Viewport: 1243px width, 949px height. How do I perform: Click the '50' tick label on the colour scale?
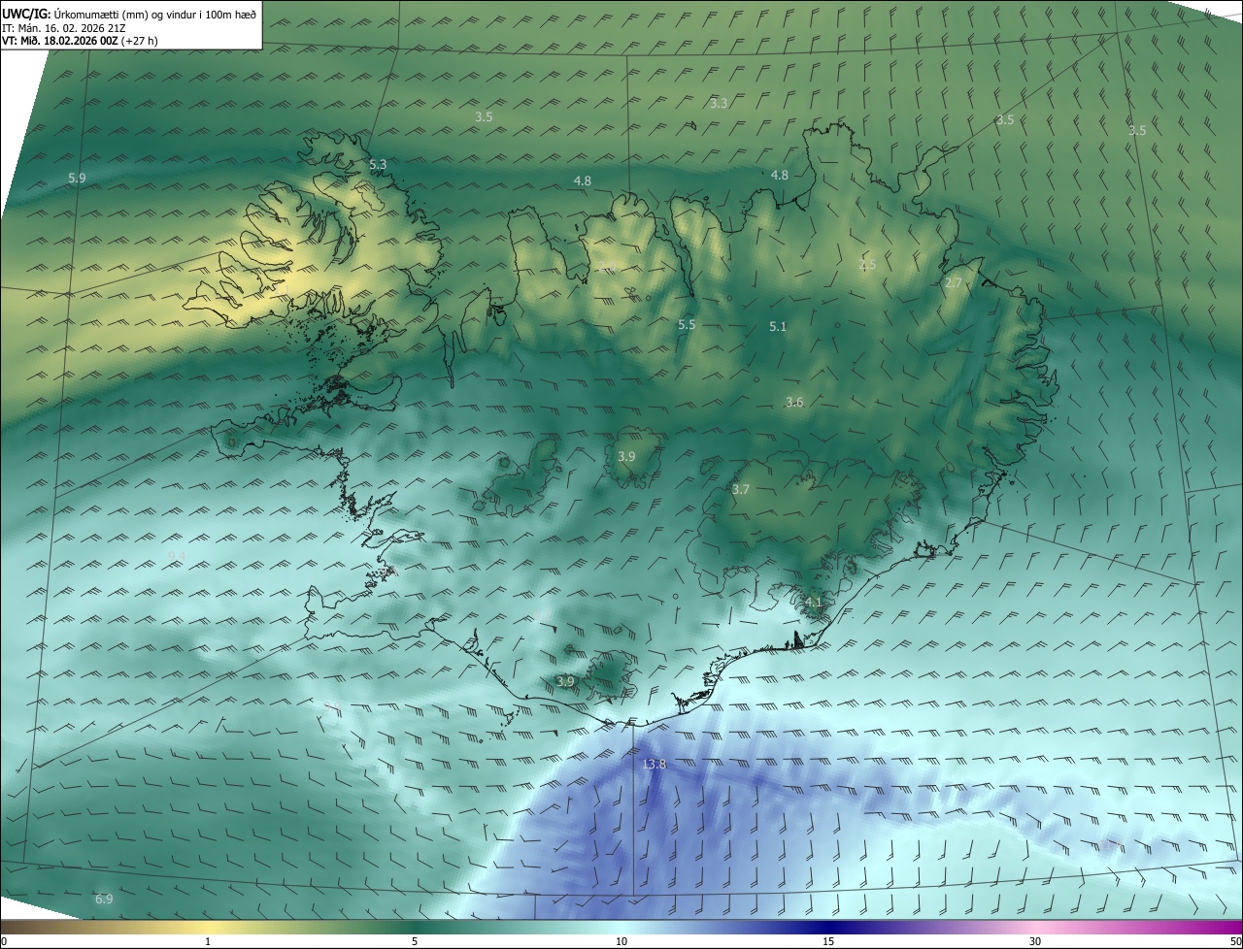(1235, 941)
